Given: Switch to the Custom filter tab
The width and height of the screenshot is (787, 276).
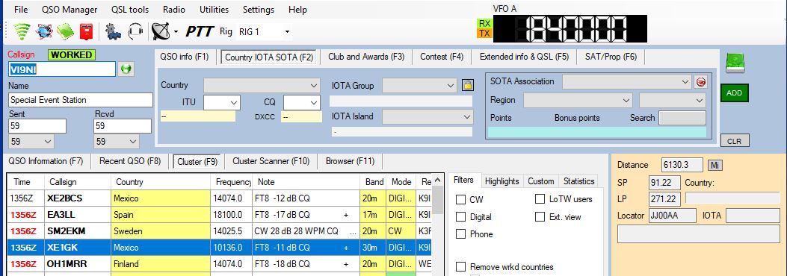Looking at the screenshot, I should 541,181.
